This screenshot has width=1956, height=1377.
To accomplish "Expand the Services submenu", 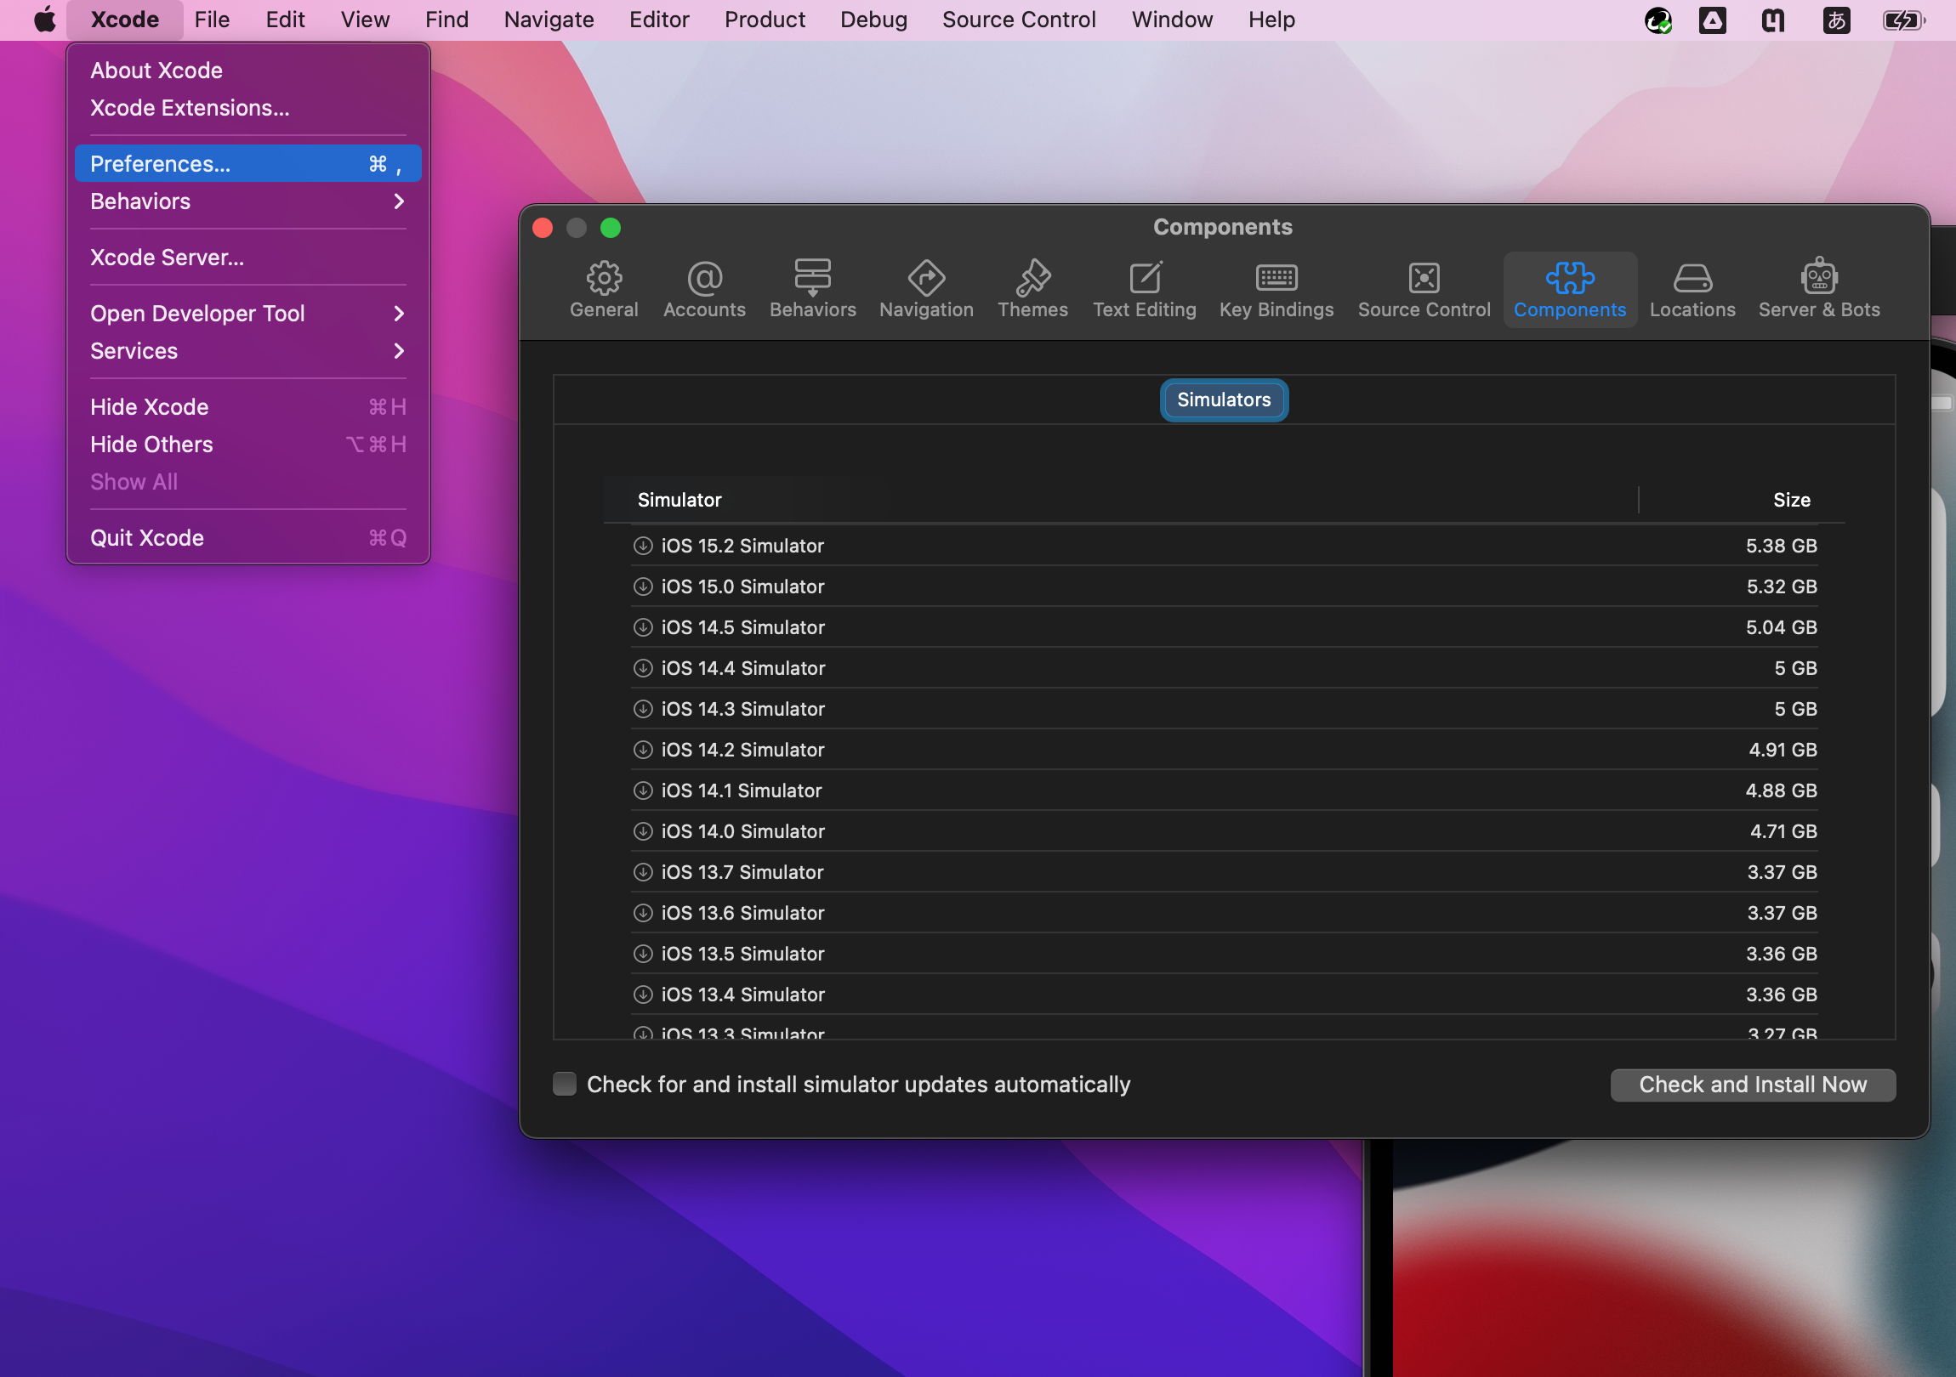I will 248,351.
